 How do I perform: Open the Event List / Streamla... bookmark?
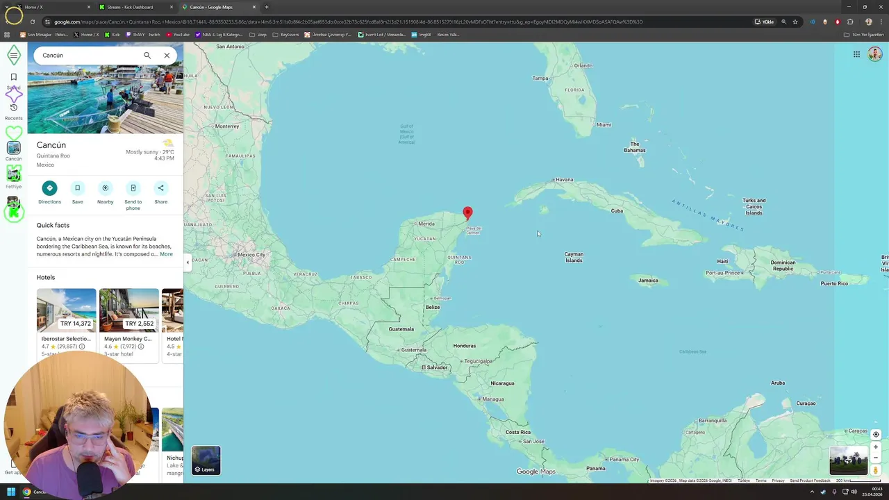[382, 34]
